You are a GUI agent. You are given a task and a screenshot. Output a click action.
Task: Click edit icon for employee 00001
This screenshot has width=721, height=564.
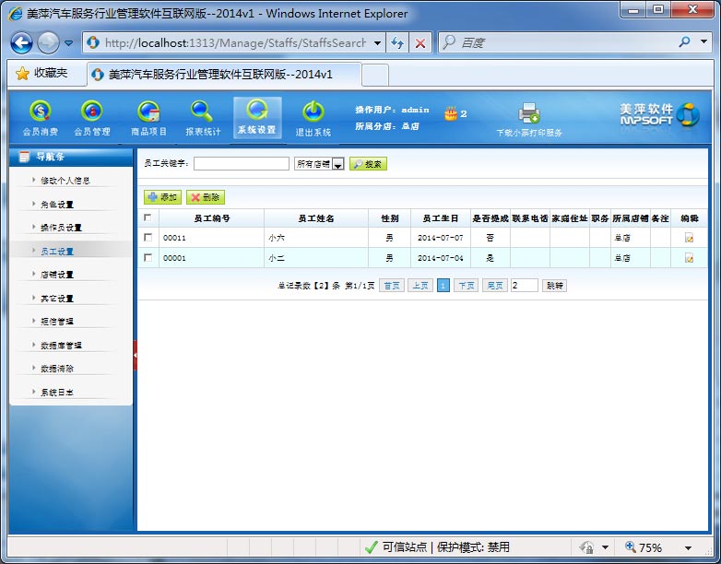[x=689, y=258]
